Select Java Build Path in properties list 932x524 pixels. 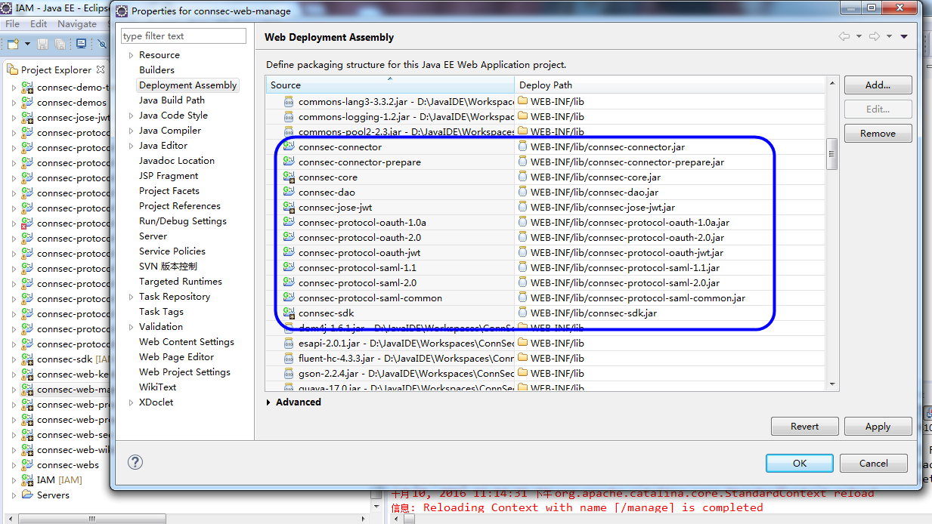click(172, 100)
